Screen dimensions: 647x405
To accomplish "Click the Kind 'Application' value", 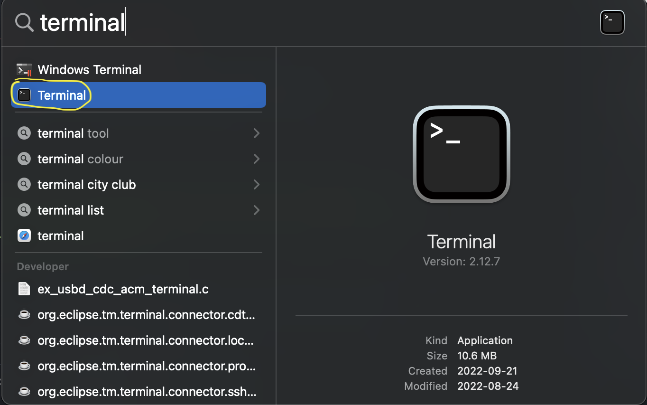I will (x=485, y=340).
